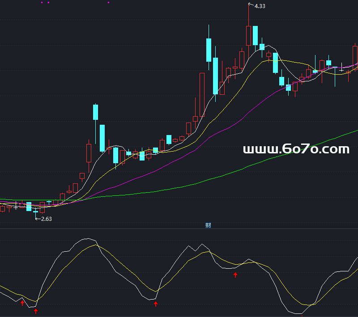Click the rightmost red signal arrow in indicator panel
The image size is (358, 317).
click(x=235, y=275)
